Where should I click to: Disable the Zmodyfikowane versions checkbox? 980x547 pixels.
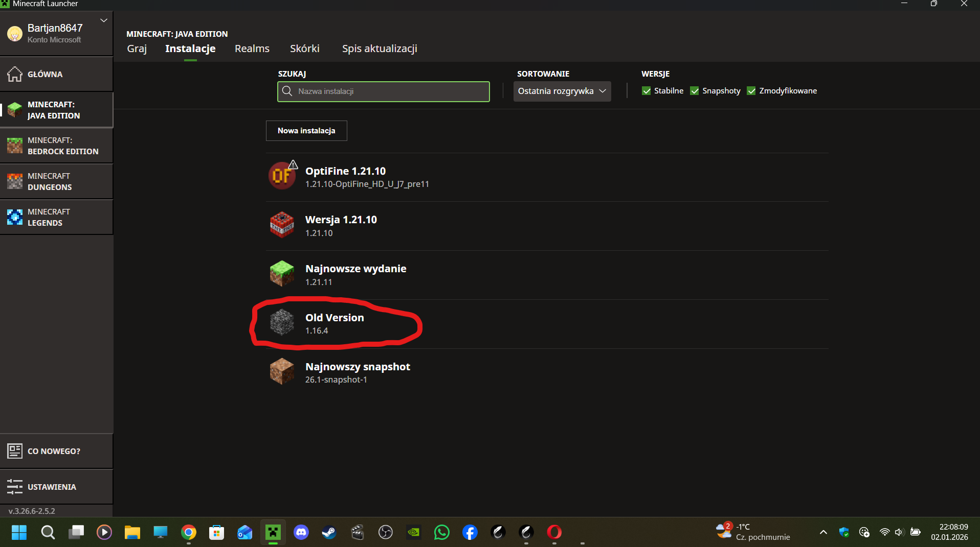pos(751,91)
